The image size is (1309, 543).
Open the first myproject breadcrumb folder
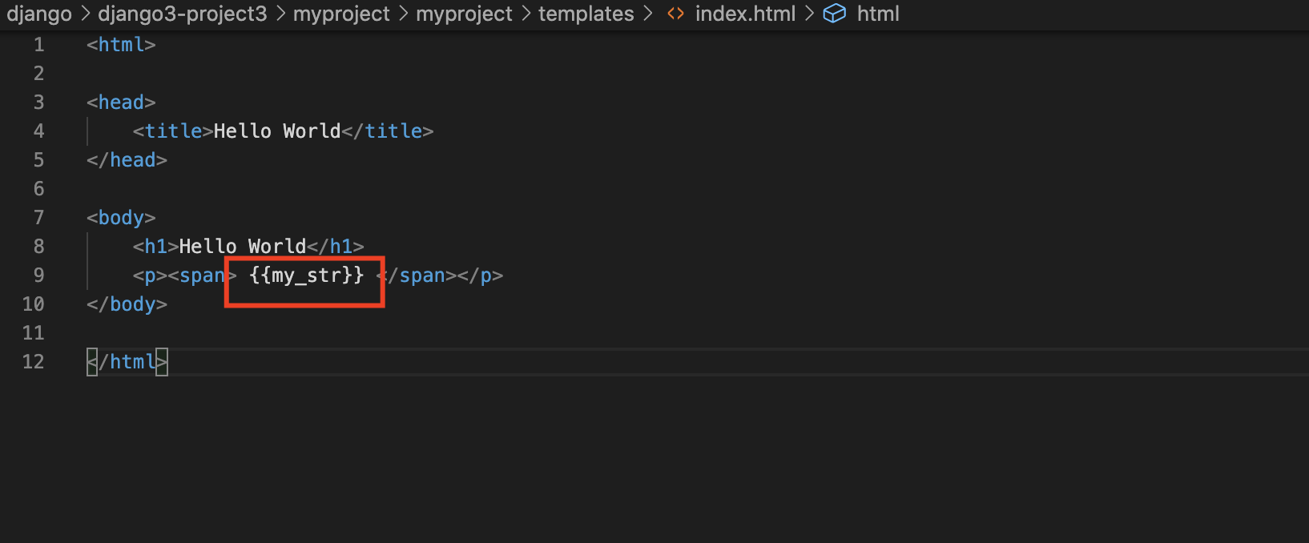coord(341,14)
